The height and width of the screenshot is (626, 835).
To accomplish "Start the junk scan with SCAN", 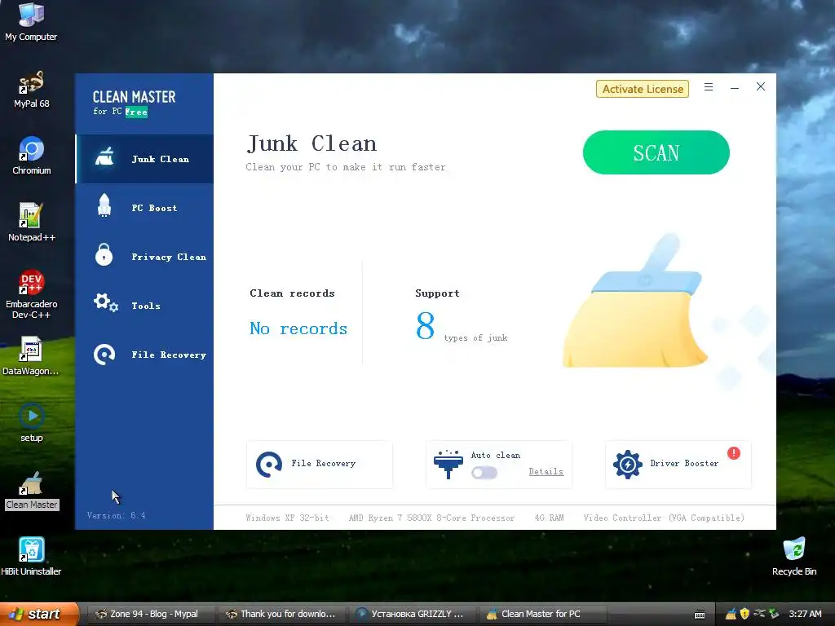I will [x=656, y=152].
